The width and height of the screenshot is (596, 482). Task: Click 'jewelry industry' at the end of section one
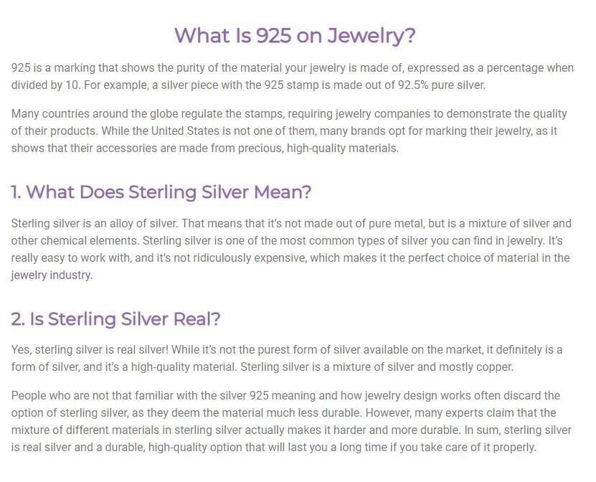click(x=51, y=275)
